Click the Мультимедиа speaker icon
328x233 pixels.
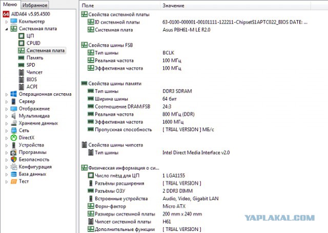click(14, 116)
